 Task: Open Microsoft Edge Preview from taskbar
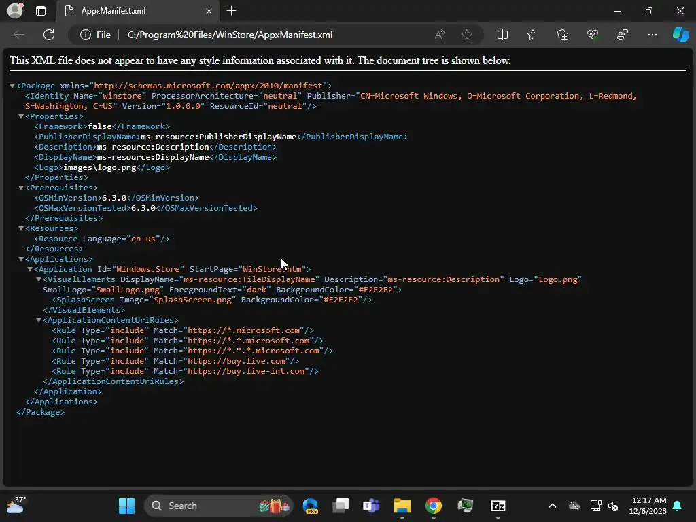[310, 506]
